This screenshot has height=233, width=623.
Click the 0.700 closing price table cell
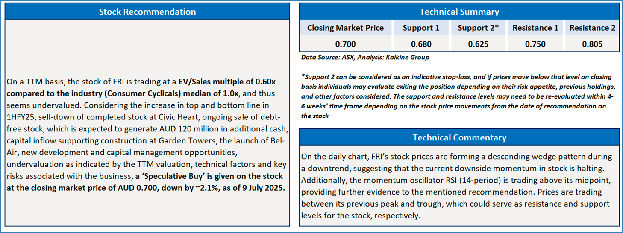pyautogui.click(x=345, y=44)
